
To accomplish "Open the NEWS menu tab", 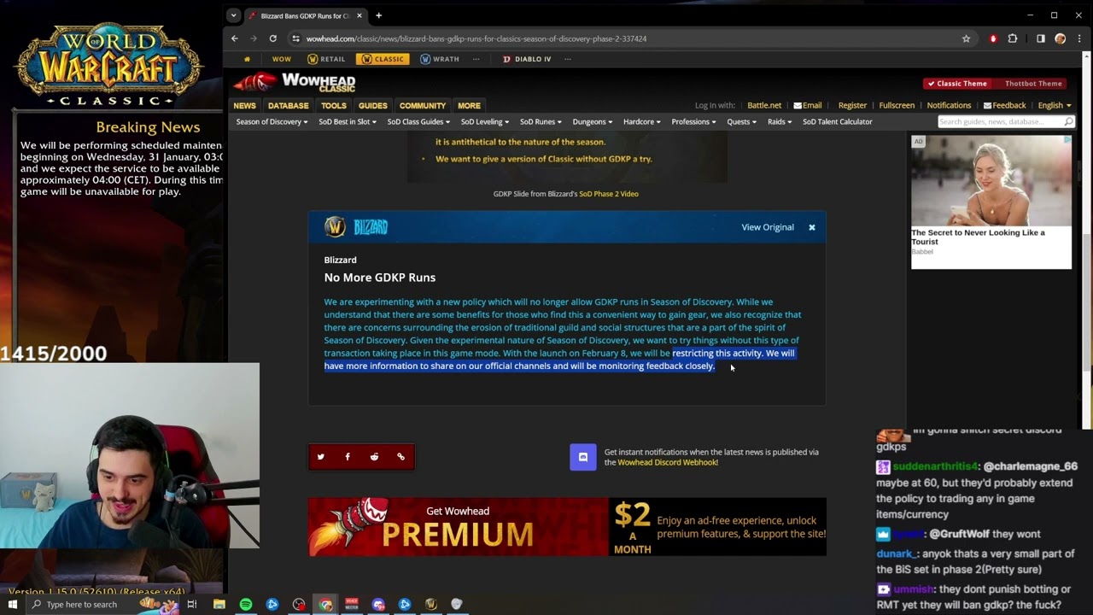I will pos(244,105).
